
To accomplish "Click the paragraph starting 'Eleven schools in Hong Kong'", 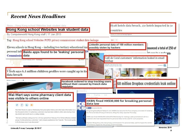I will pos(47,51).
